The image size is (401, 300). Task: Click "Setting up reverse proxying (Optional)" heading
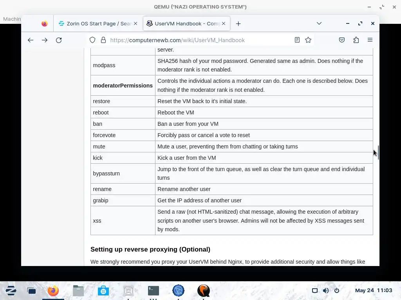coord(150,249)
